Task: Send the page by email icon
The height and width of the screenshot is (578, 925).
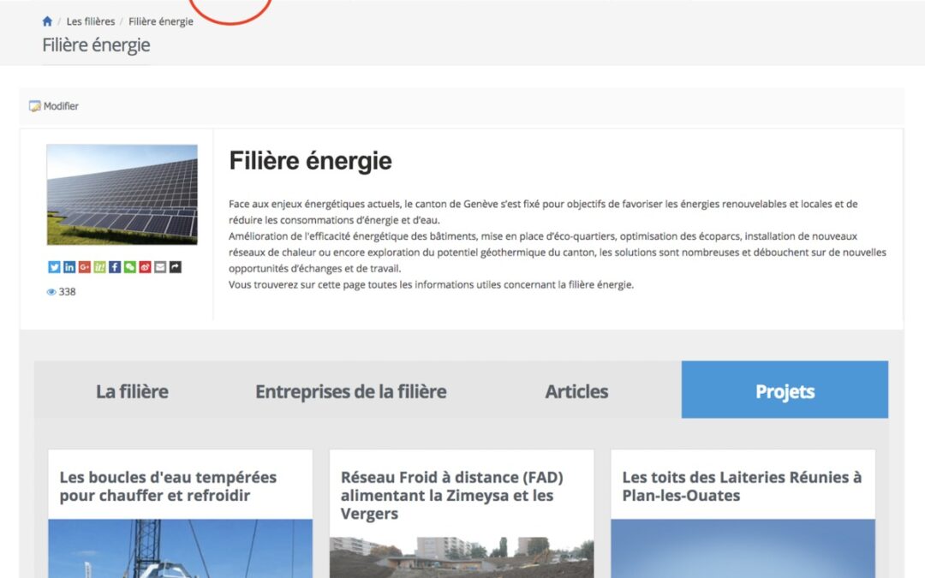Action: [160, 267]
